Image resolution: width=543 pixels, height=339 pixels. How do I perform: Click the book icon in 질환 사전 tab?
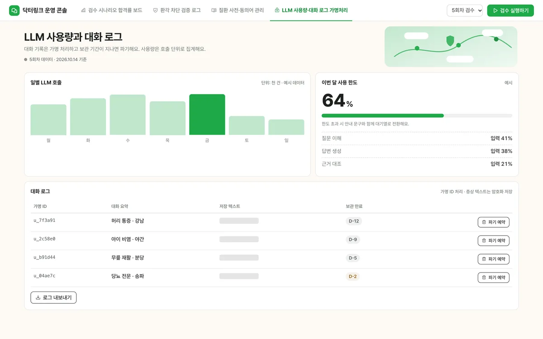click(214, 10)
